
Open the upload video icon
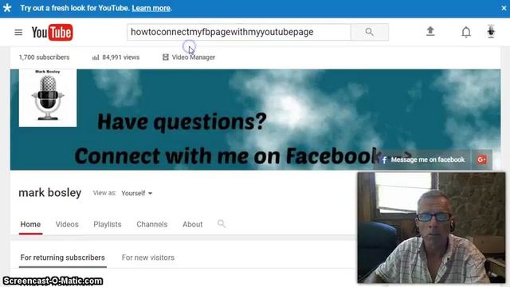pos(430,32)
